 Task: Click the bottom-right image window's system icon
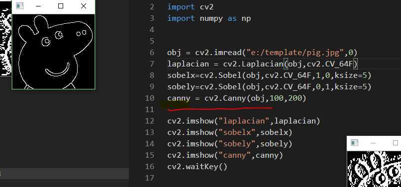pyautogui.click(x=354, y=143)
